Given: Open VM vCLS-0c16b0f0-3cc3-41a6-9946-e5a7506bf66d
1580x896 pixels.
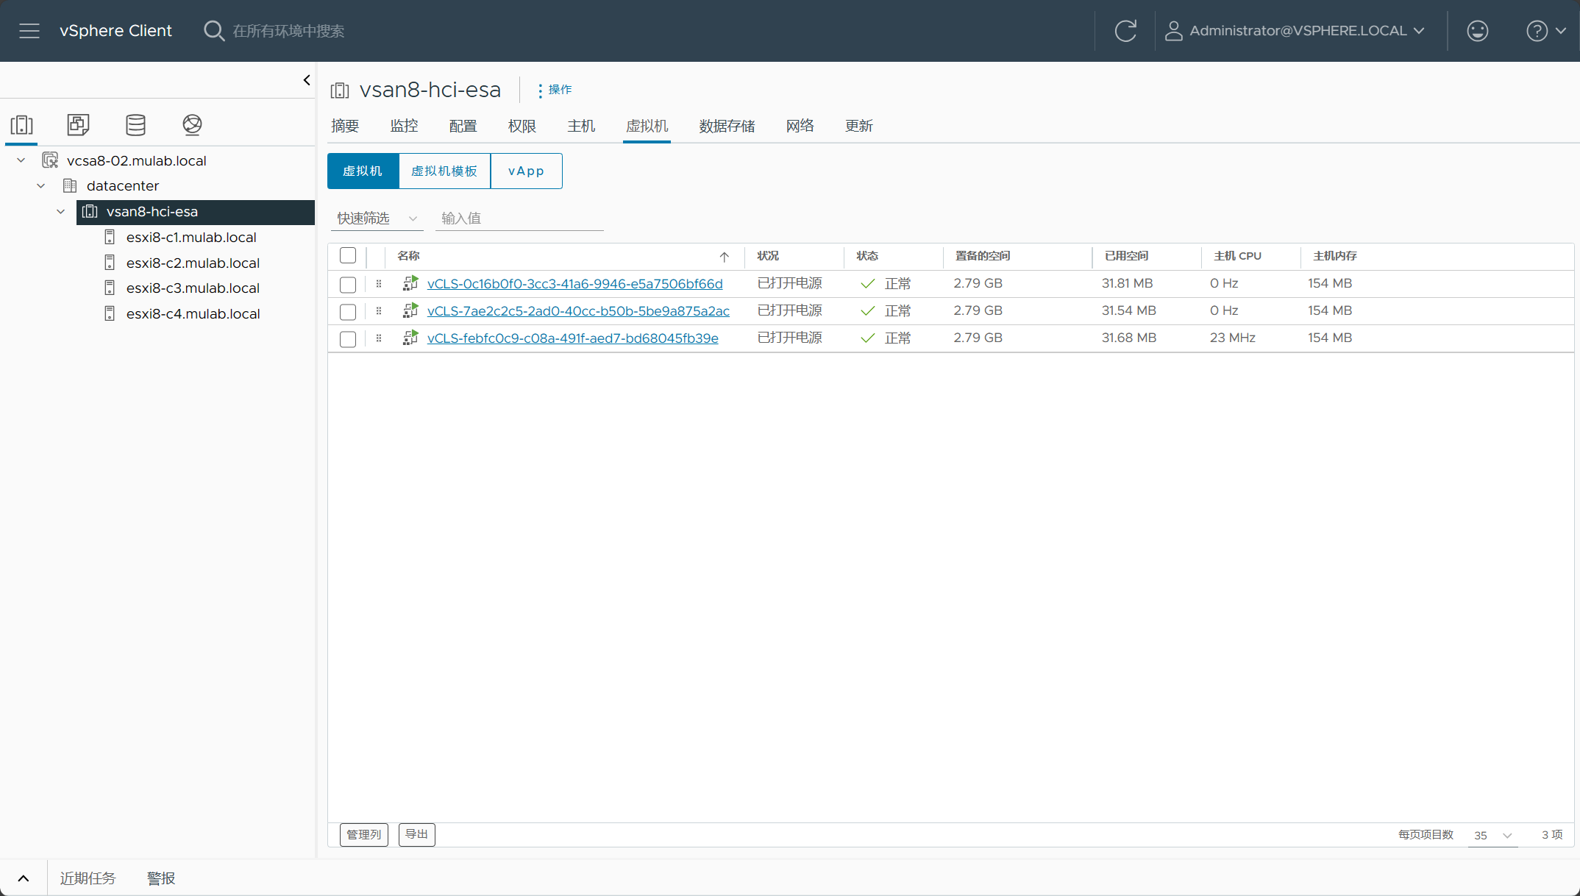Looking at the screenshot, I should pos(574,284).
